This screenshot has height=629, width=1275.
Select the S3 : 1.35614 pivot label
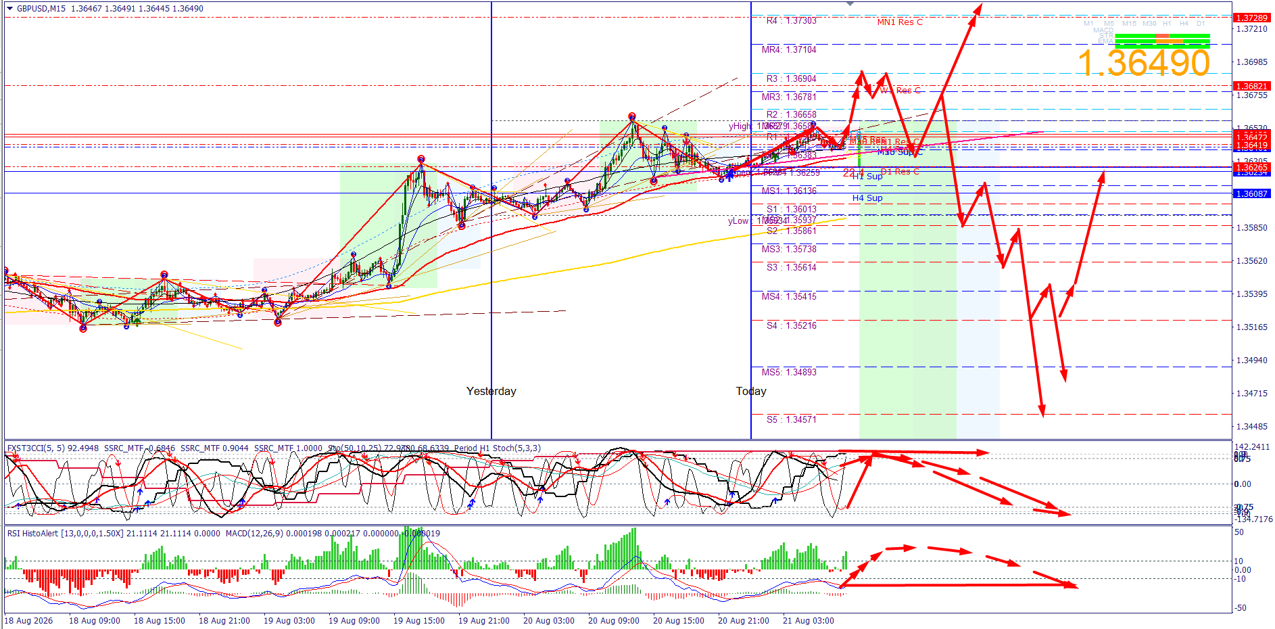pyautogui.click(x=792, y=267)
